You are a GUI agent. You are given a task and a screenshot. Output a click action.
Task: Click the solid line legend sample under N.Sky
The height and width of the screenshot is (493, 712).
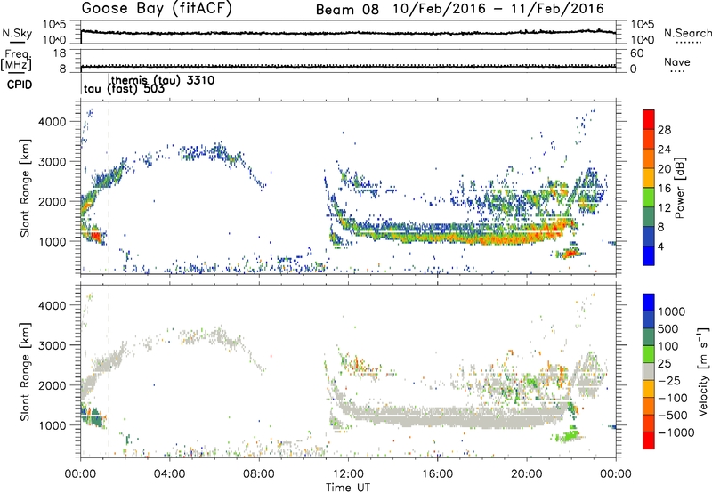[17, 42]
